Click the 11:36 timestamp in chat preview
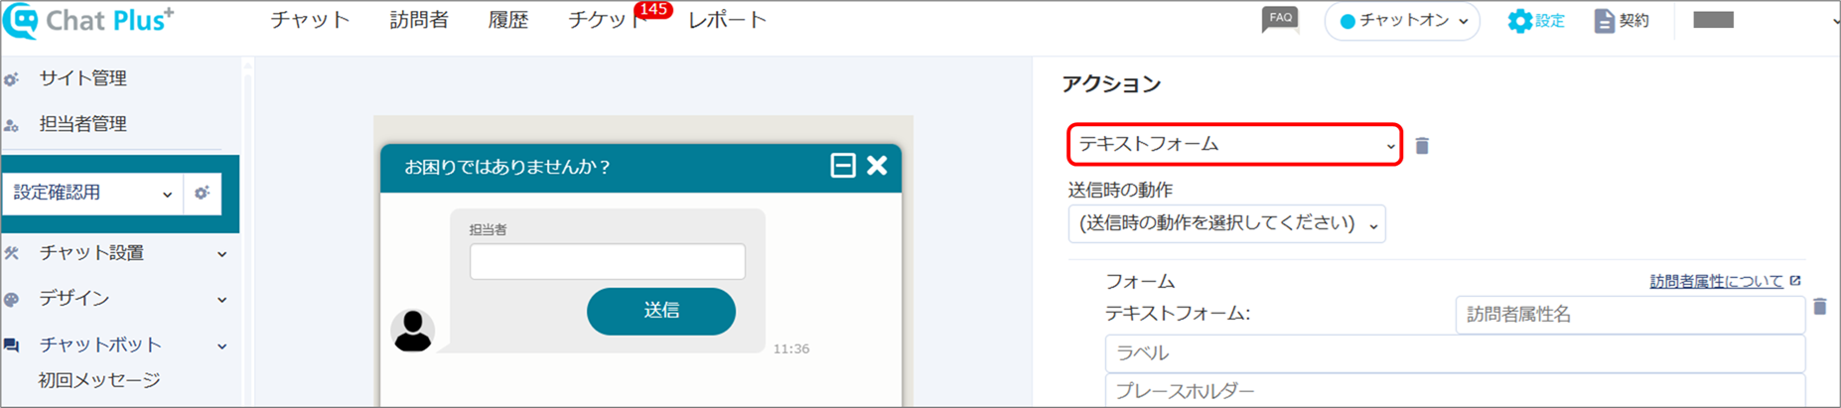The width and height of the screenshot is (1841, 408). pos(790,348)
